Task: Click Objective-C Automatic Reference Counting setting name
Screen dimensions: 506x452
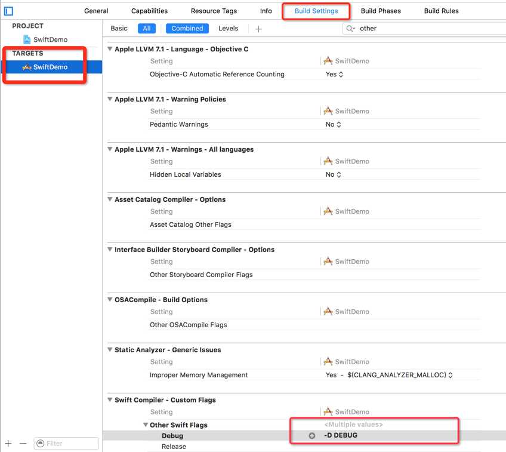Action: 217,74
